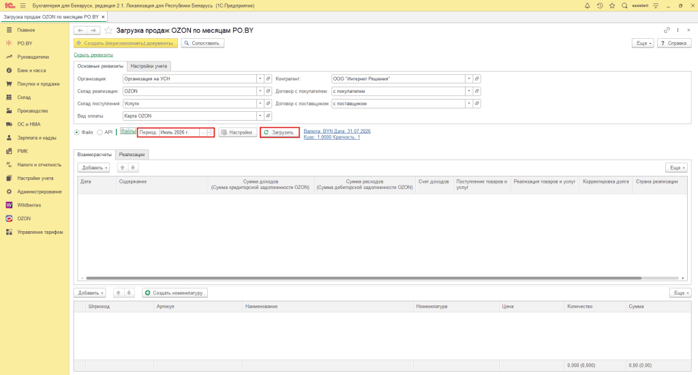This screenshot has height=375, width=698.
Task: Click Создать (перезаполнить) документы button
Action: click(x=125, y=43)
